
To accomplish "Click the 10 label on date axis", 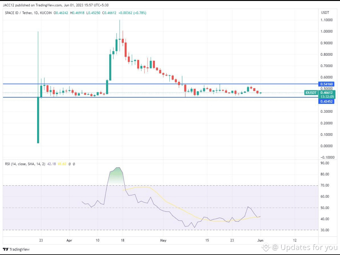I will click(x=97, y=241).
